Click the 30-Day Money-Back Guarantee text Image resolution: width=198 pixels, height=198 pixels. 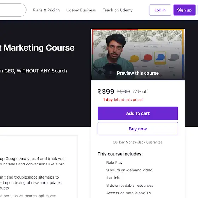click(138, 142)
